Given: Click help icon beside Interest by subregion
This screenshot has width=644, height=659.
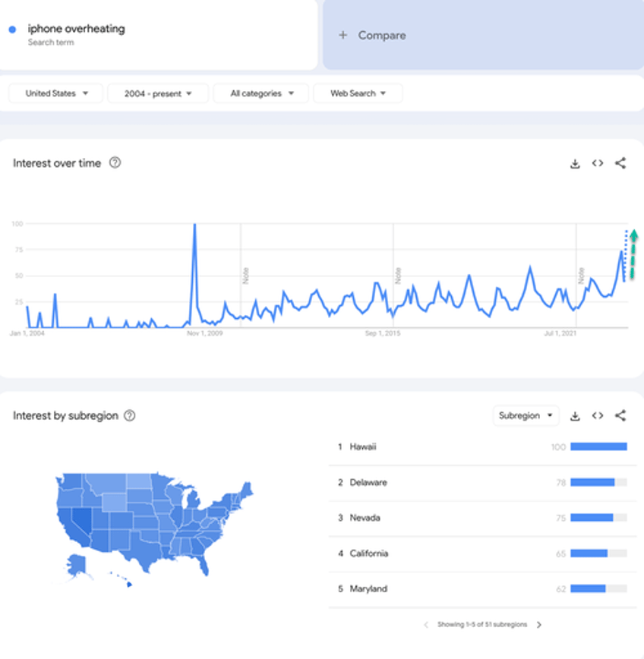Looking at the screenshot, I should [x=130, y=415].
